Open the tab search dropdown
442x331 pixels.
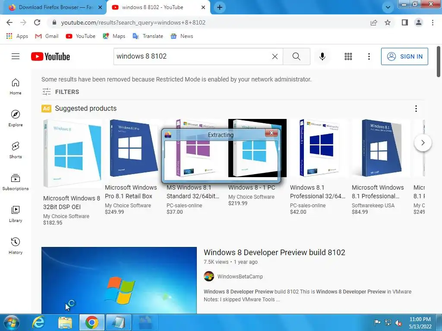pyautogui.click(x=388, y=7)
